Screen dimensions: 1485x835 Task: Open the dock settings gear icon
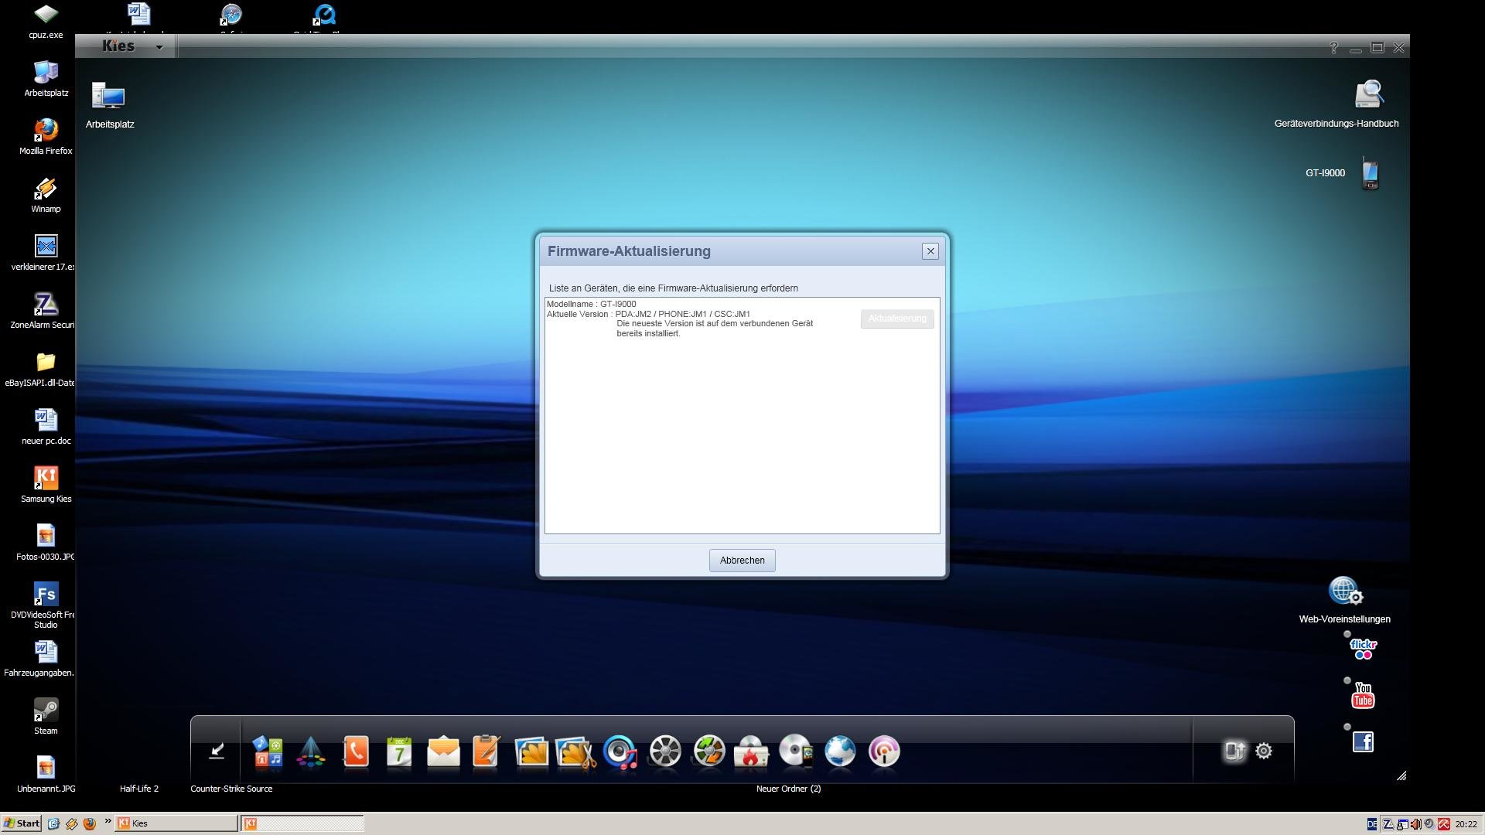(1264, 751)
